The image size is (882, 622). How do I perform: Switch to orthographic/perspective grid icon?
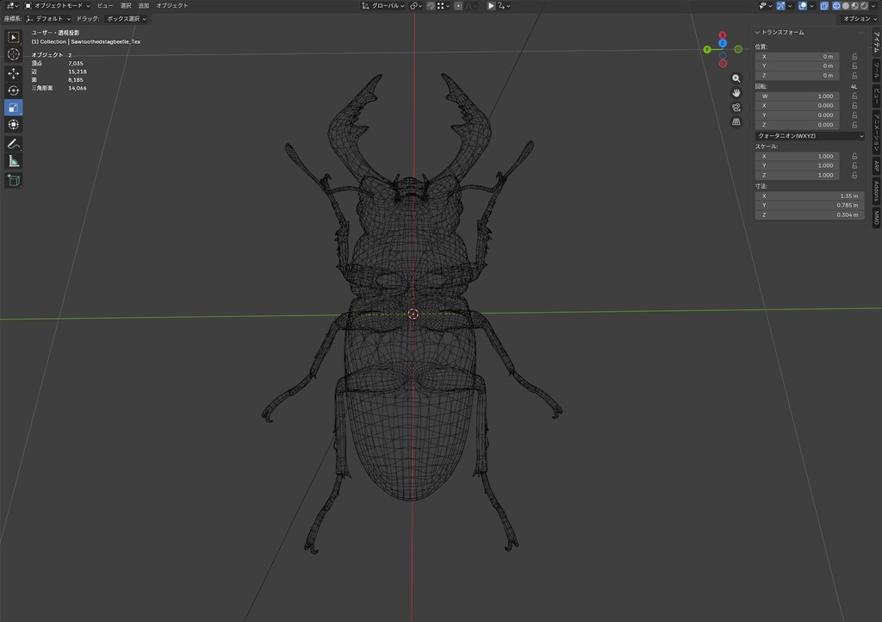(x=736, y=122)
